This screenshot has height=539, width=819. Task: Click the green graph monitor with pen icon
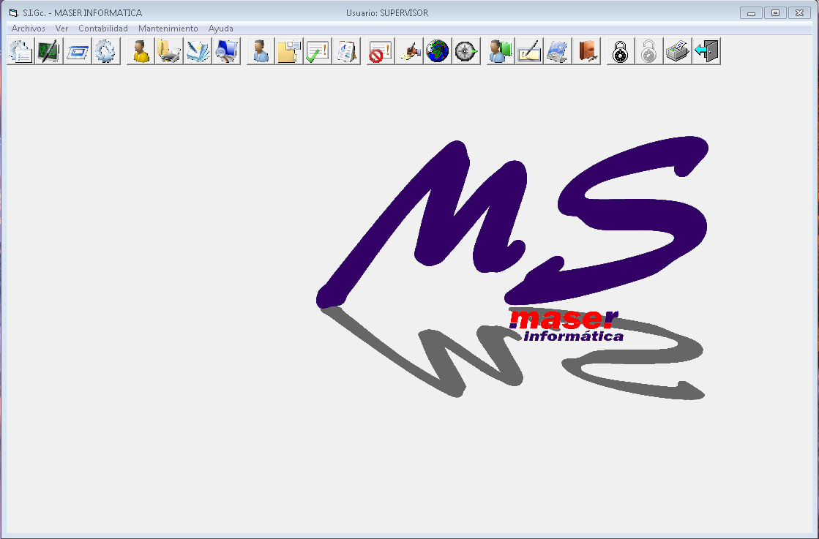click(49, 51)
